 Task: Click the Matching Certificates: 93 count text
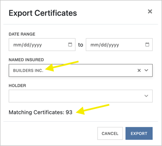point(40,112)
